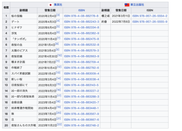
Task: Follow citation [19] after 2023年4月4日
Action: (58, 107)
